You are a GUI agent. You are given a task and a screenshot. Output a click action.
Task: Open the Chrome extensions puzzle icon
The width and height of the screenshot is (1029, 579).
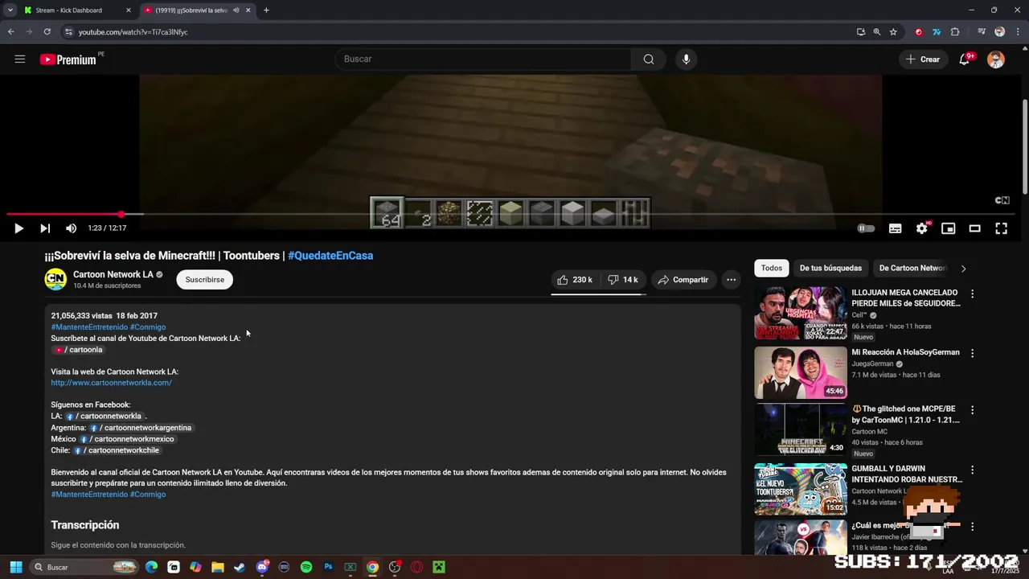955,32
